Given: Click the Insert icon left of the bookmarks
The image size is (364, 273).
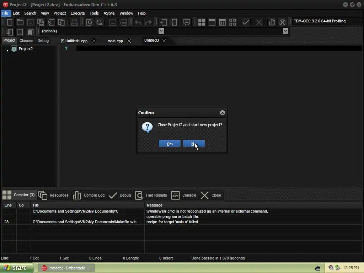Looking at the screenshot, I should [x=10, y=32].
